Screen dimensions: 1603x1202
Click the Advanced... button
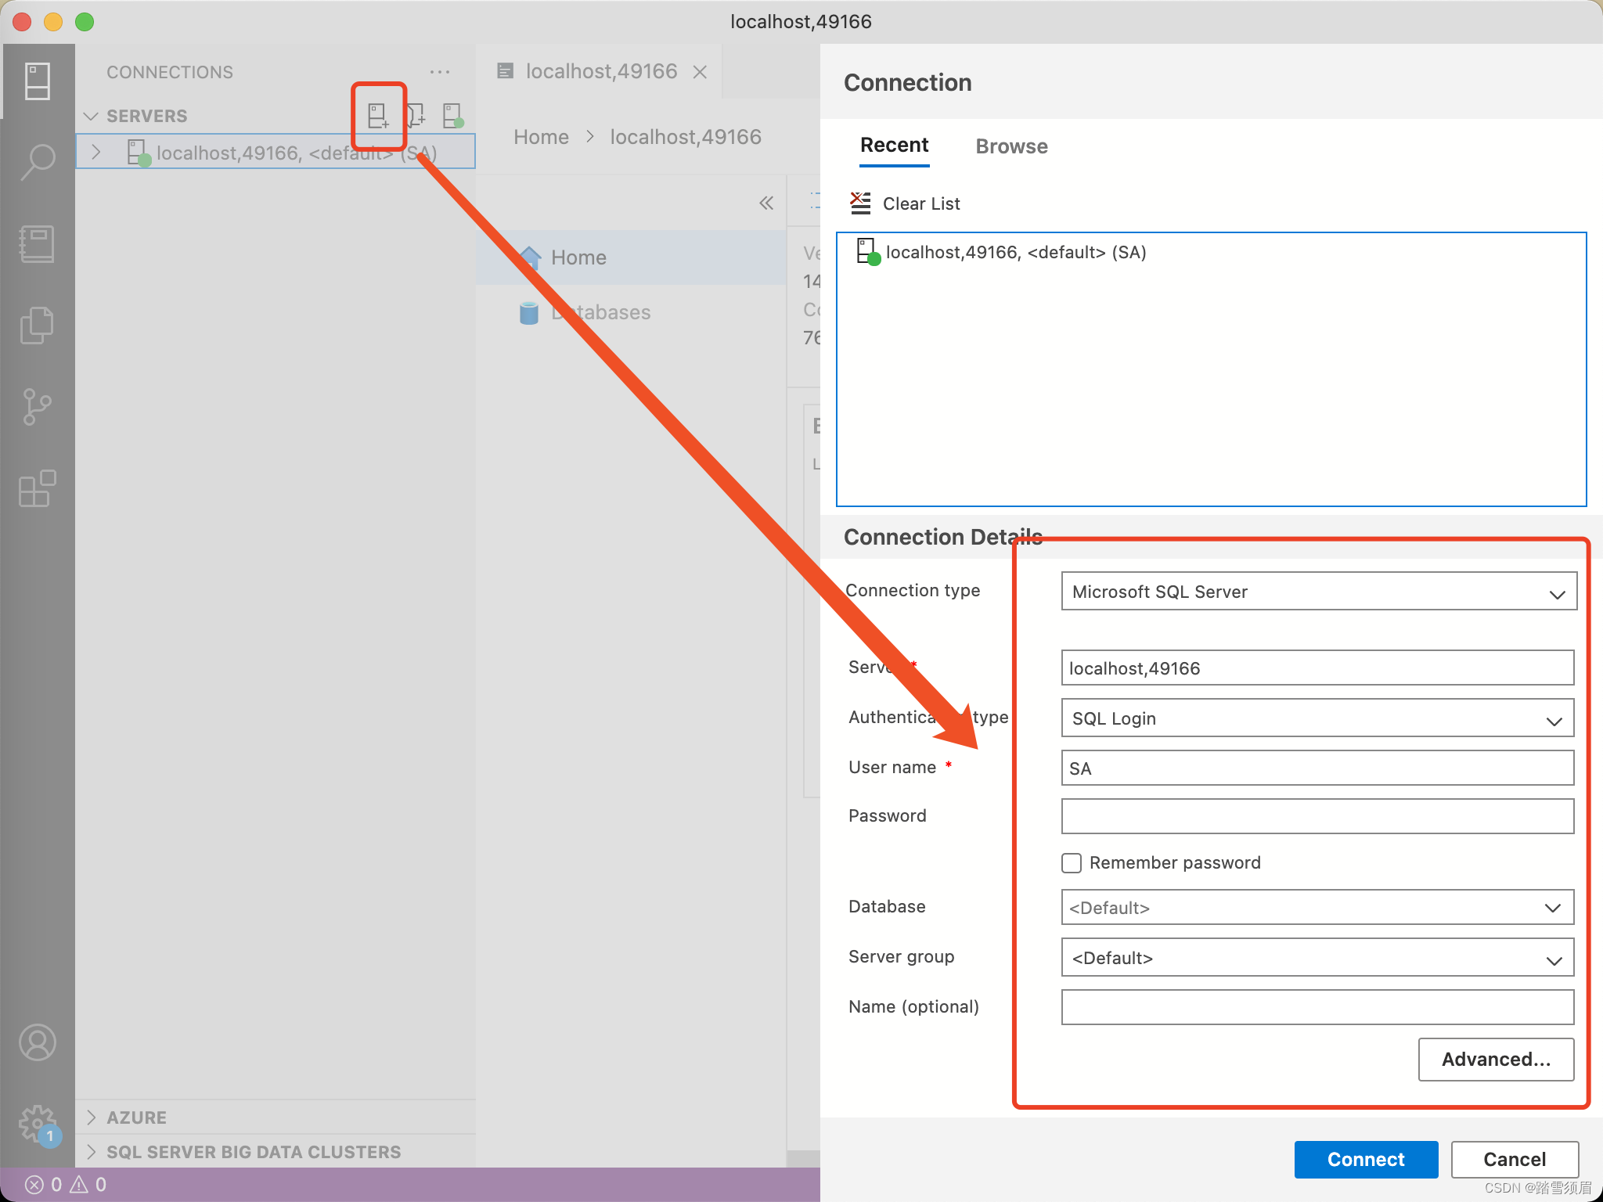1496,1060
